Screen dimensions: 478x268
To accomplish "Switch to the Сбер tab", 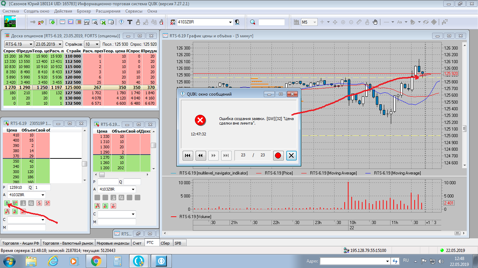I will click(165, 243).
